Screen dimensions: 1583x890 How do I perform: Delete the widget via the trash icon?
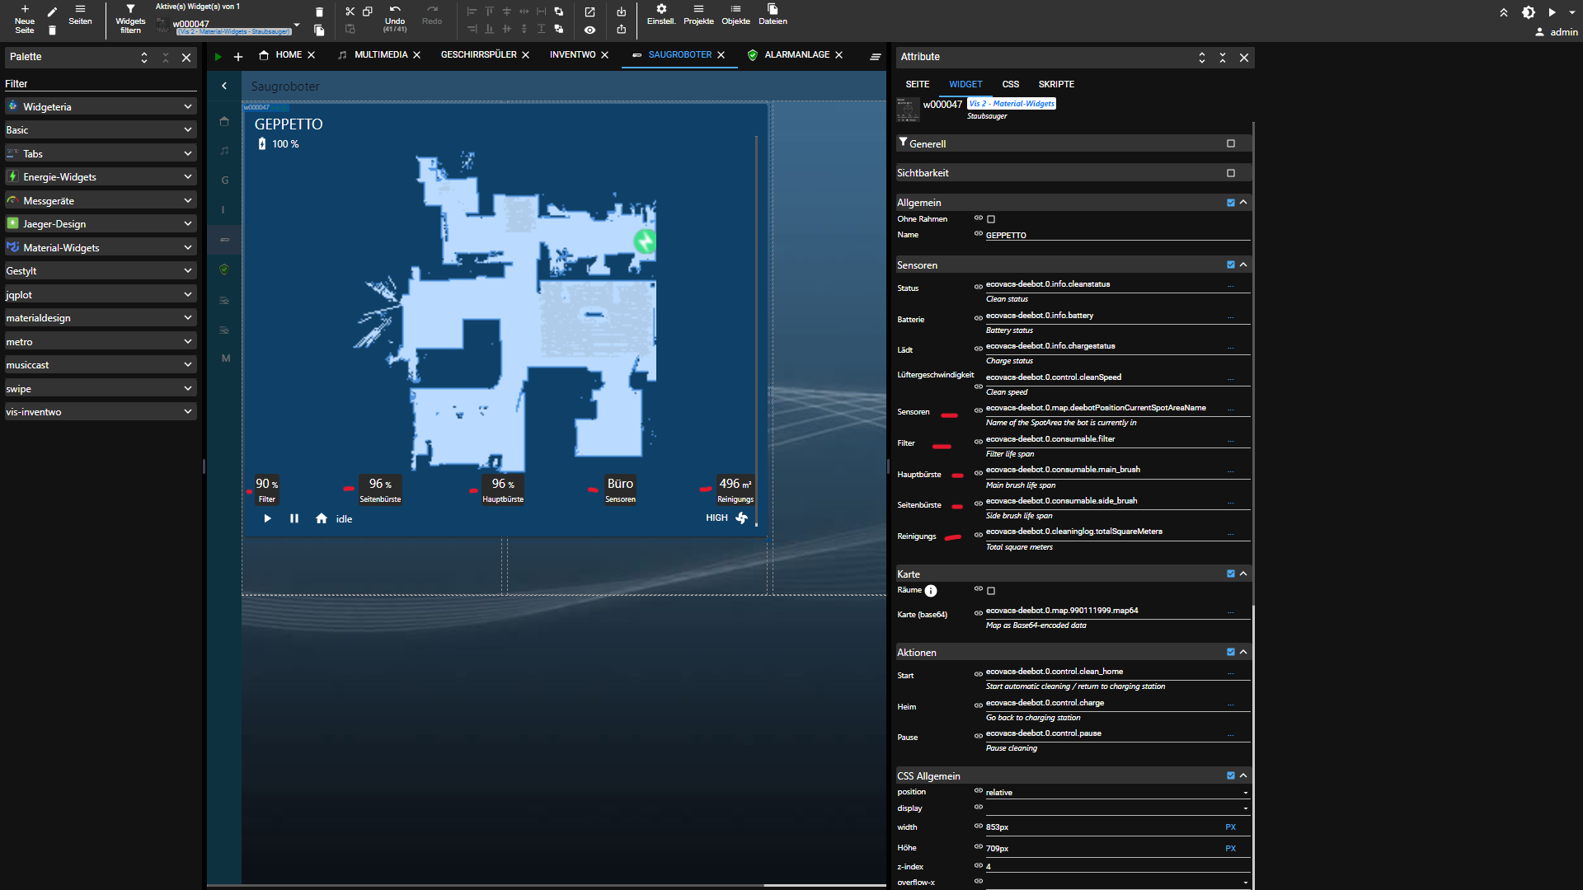[x=319, y=12]
